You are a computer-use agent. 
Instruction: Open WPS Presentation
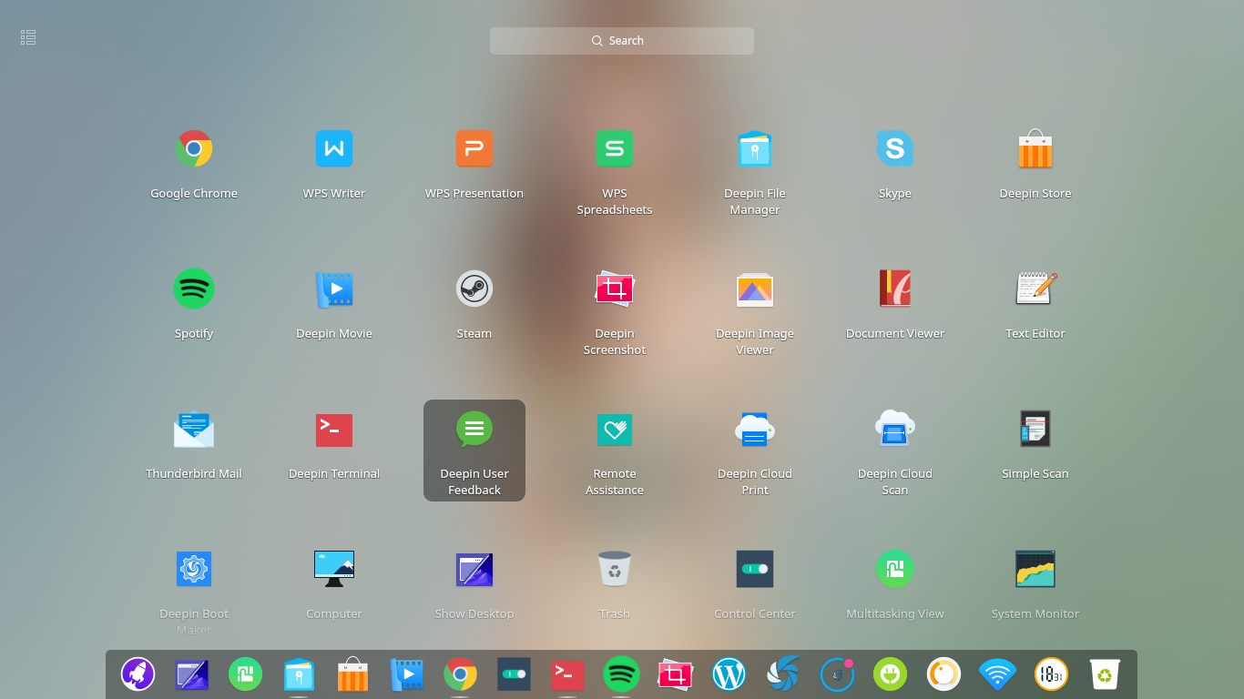[x=474, y=148]
